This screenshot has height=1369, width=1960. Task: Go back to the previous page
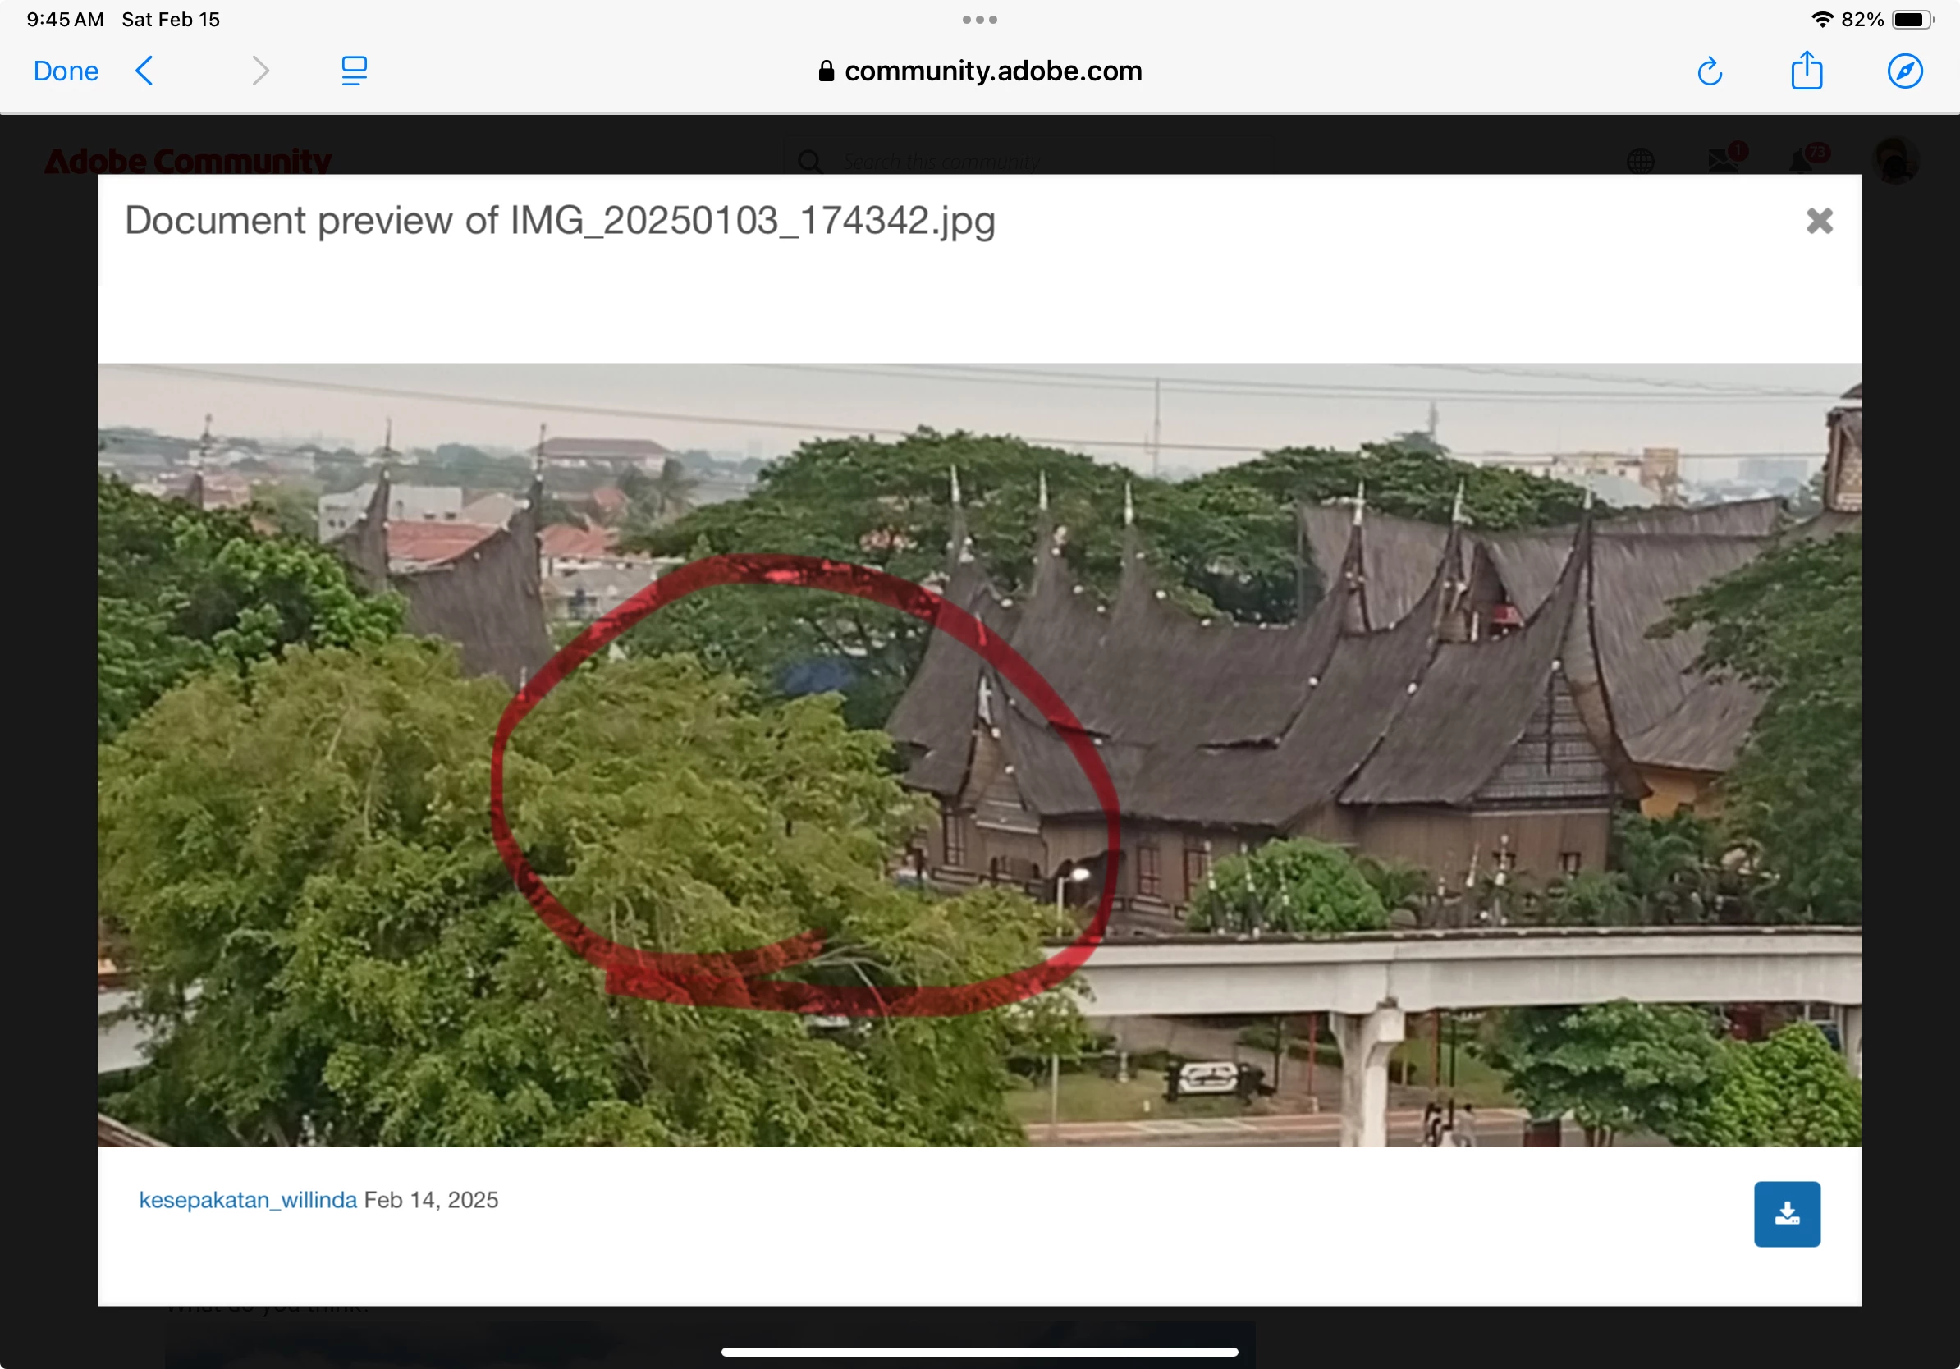click(x=144, y=71)
